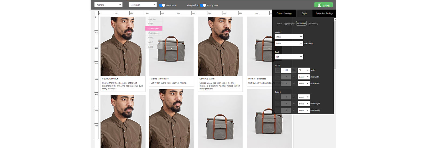Select the highlighted sub-wrapper element
Image resolution: width=427 pixels, height=148 pixels.
[154, 28]
